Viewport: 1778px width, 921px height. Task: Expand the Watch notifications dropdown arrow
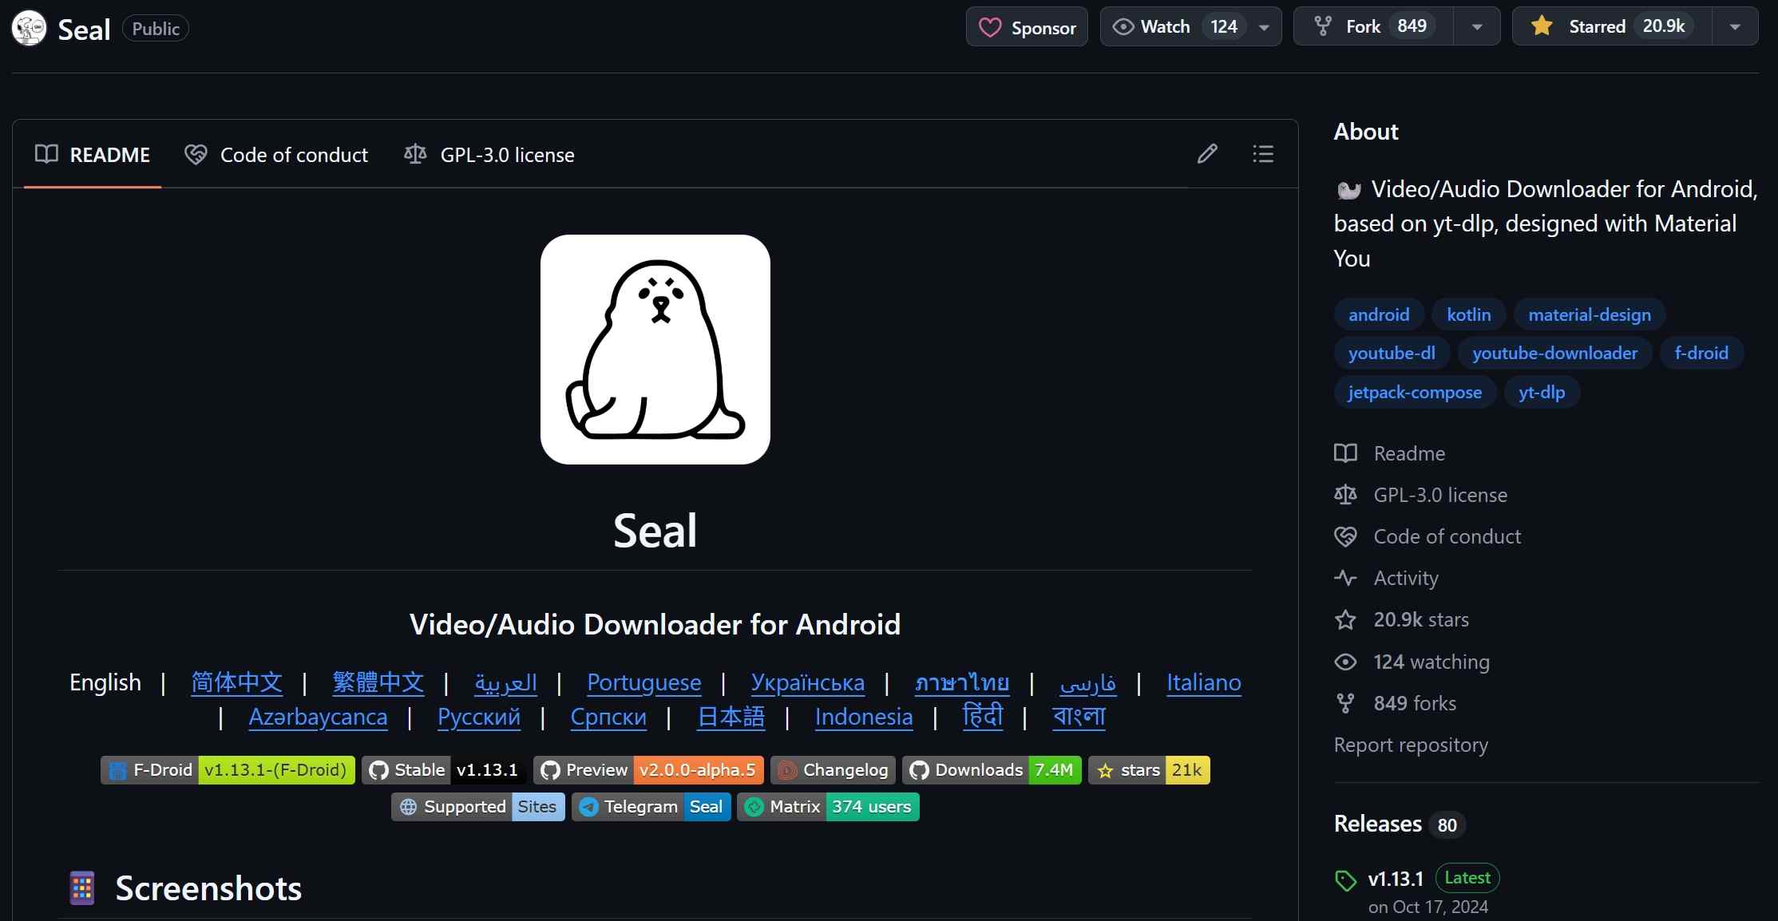pos(1265,27)
